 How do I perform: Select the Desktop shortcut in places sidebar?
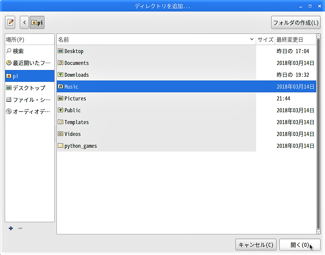pyautogui.click(x=29, y=88)
